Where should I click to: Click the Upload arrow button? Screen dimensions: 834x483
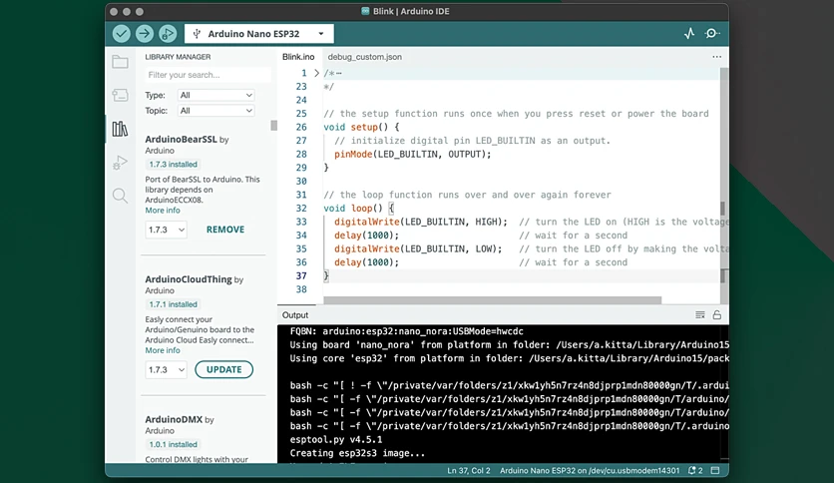144,34
